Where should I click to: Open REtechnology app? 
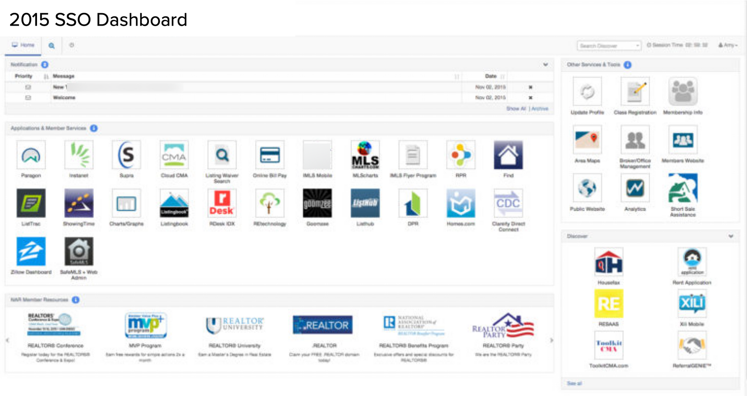(x=270, y=203)
